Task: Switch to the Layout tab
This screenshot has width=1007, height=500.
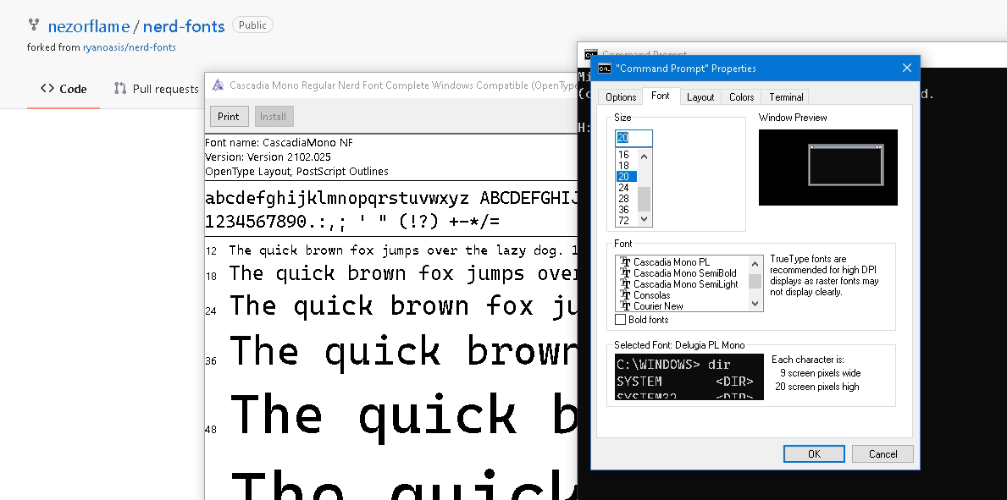Action: pos(700,97)
